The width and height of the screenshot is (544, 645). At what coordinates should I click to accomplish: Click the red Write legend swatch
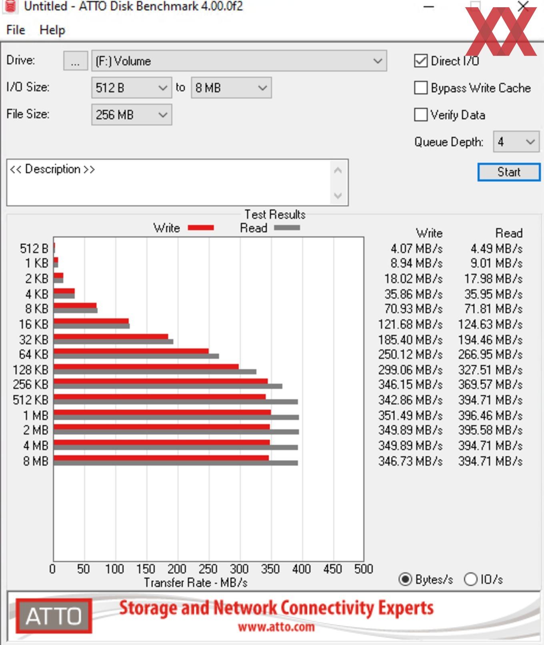click(x=201, y=228)
